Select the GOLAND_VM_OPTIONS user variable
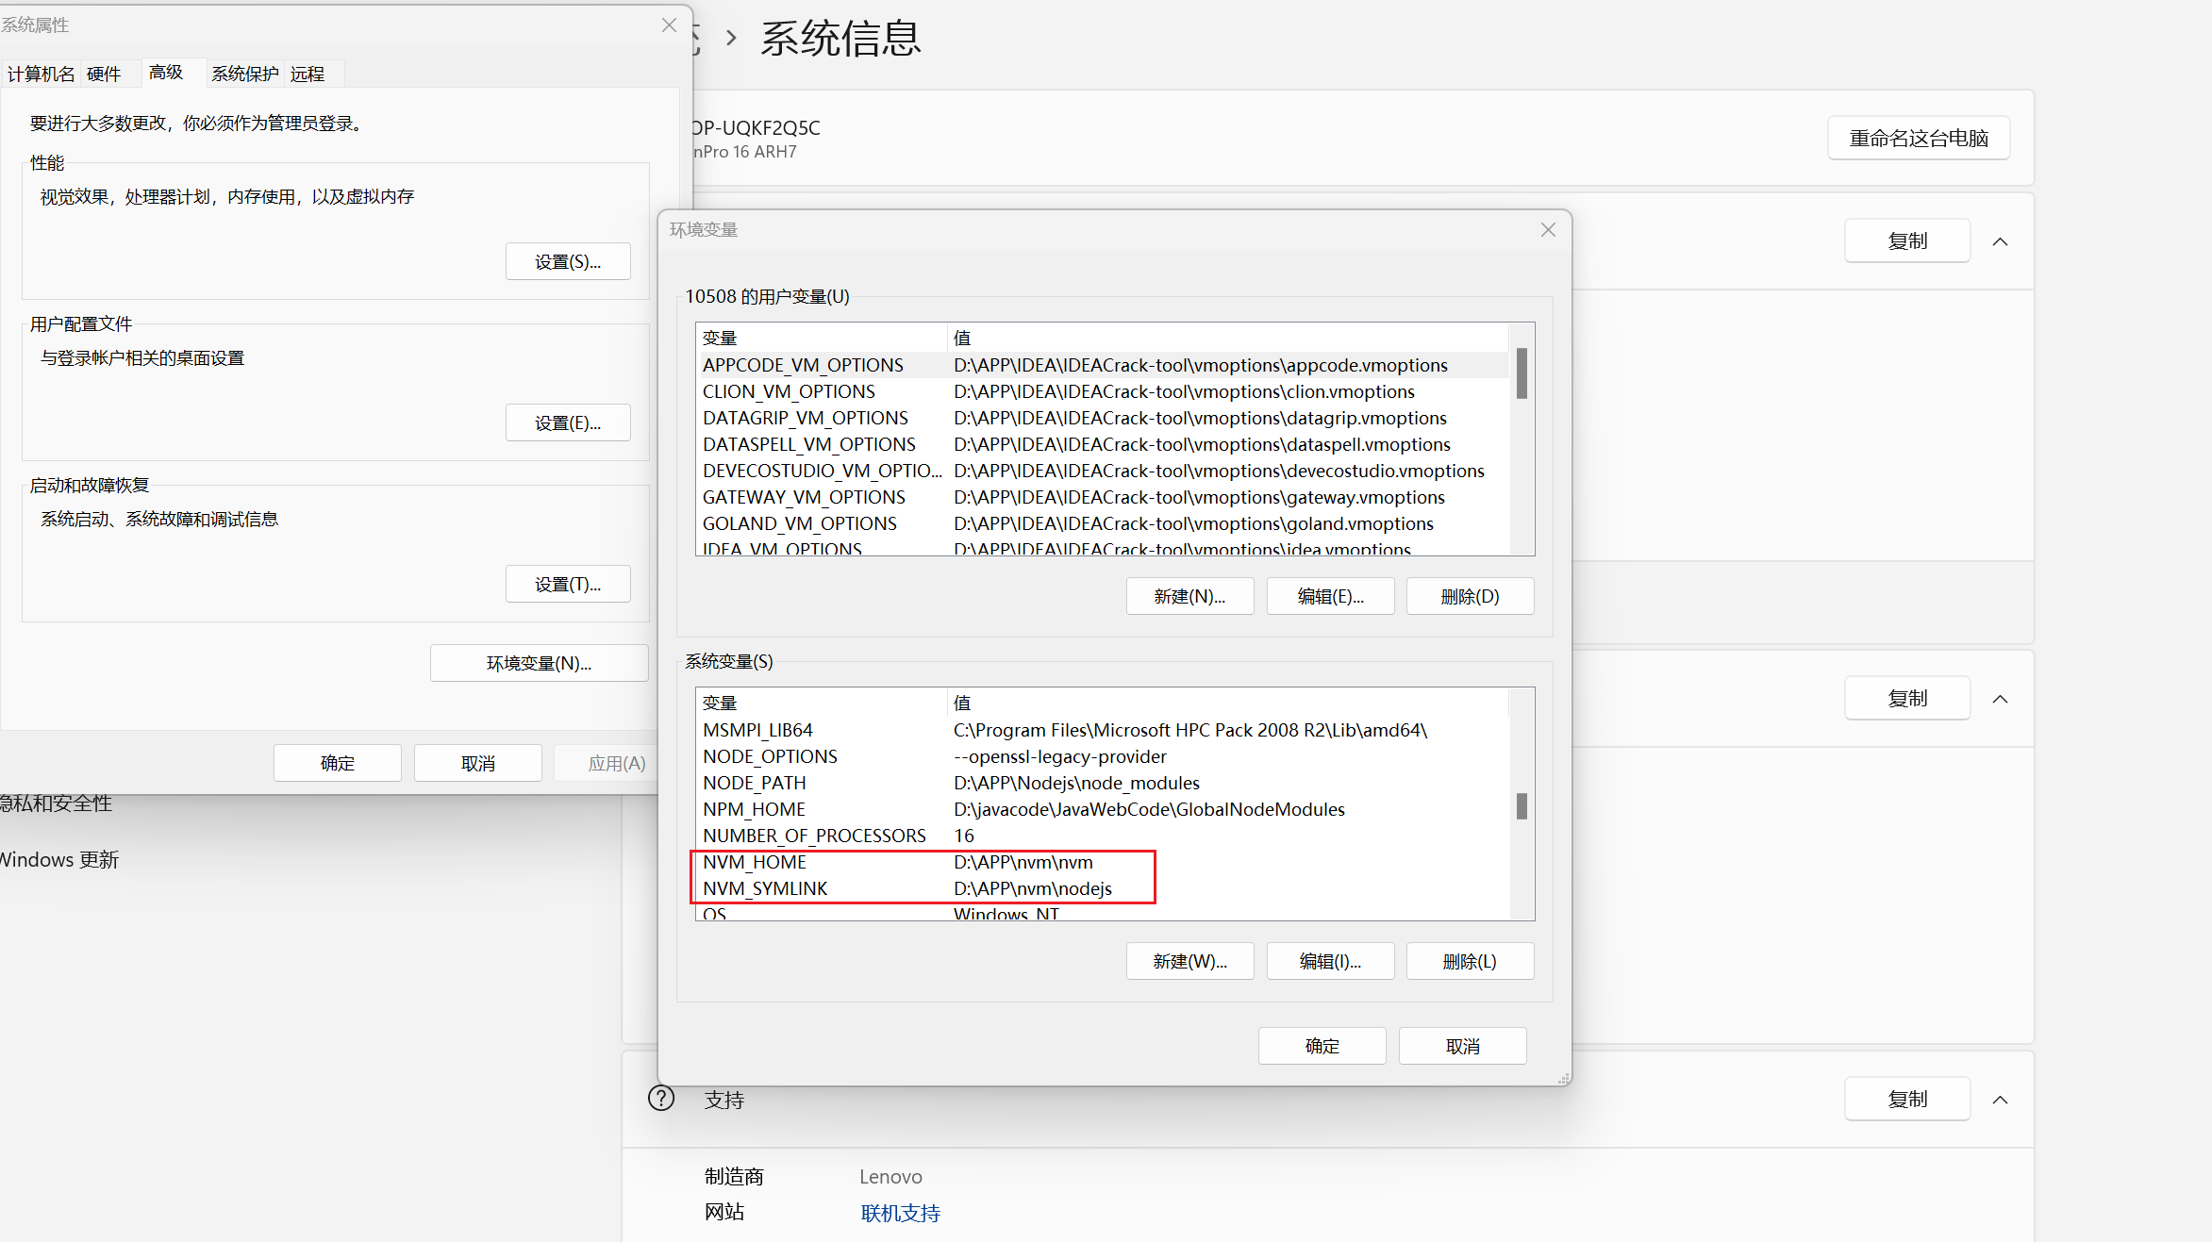 point(800,523)
